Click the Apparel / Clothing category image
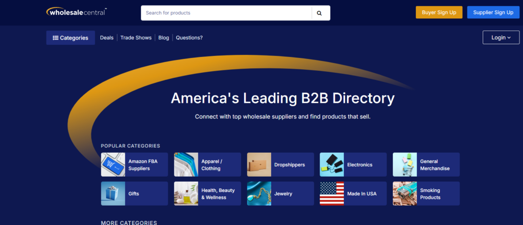523x225 pixels. pos(186,164)
